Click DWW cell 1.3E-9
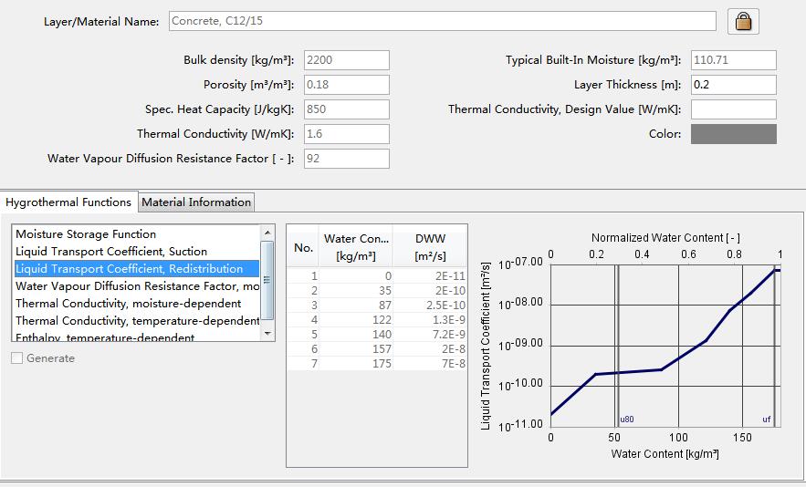This screenshot has height=487, width=806. click(x=430, y=319)
